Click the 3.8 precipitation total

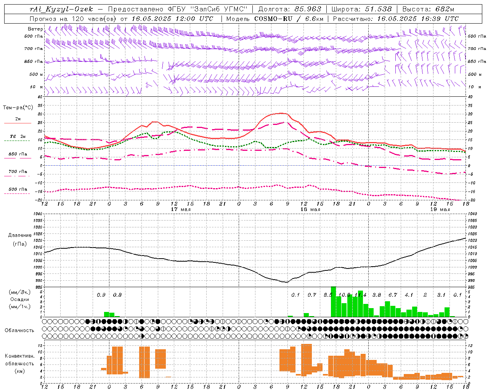[x=377, y=295]
